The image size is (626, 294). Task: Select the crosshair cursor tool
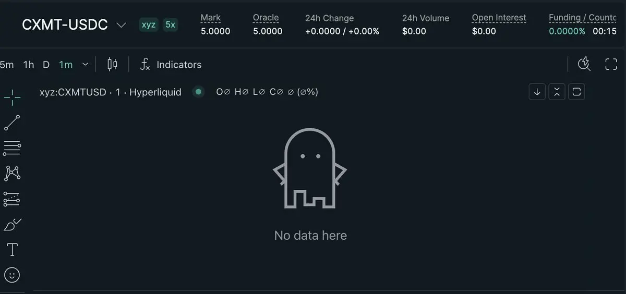click(12, 97)
